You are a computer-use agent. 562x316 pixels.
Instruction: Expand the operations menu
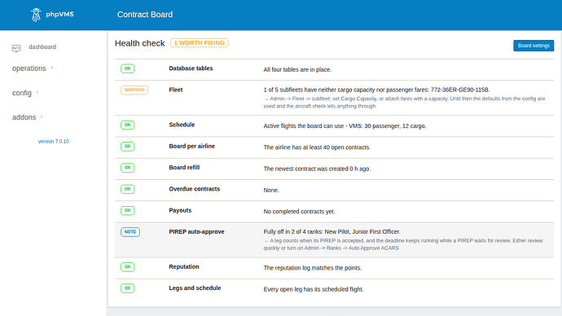[x=29, y=68]
